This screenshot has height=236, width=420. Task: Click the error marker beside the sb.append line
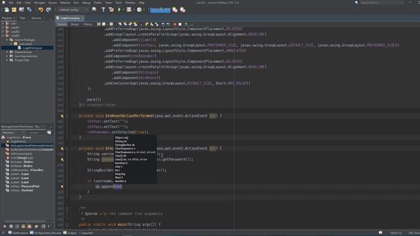pyautogui.click(x=62, y=186)
